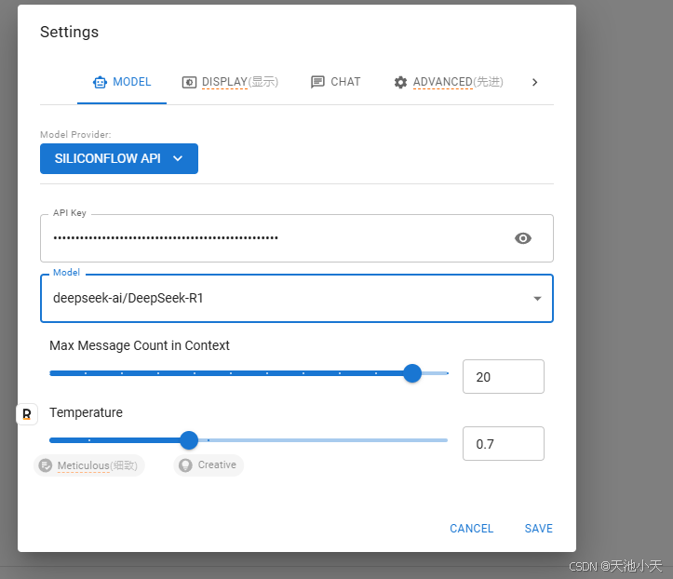Open the ADVANCED tab
The width and height of the screenshot is (673, 579).
point(449,82)
